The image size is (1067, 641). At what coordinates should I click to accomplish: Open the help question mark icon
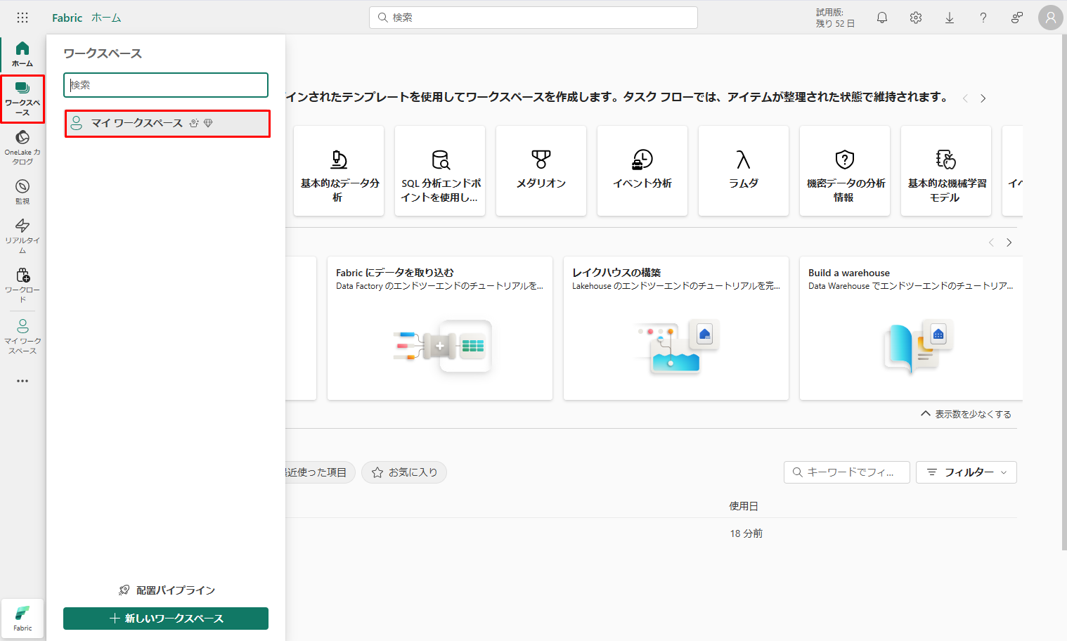(x=983, y=18)
